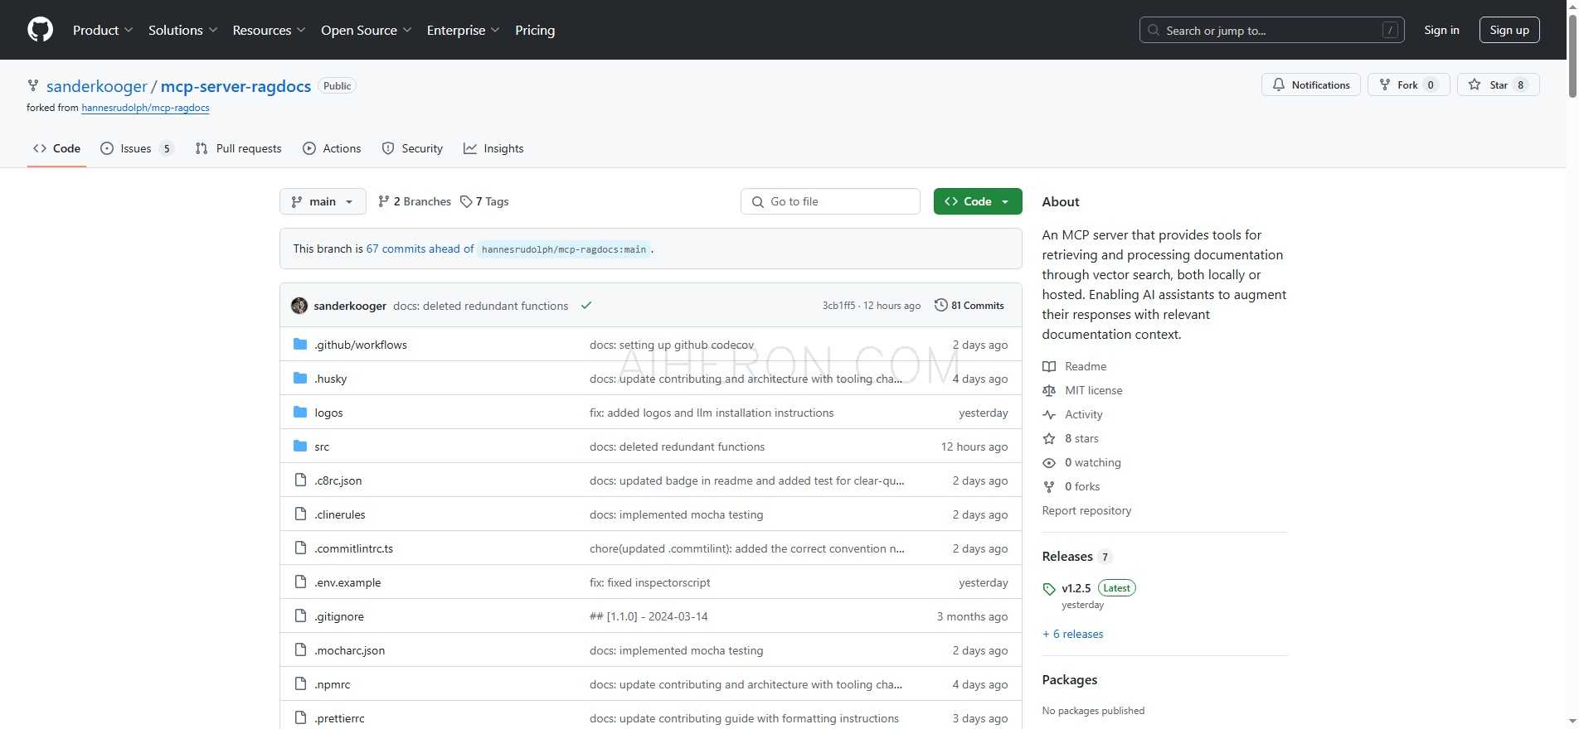Screen dimensions: 1579x729
Task: Click the Go to file field
Action: pos(830,202)
